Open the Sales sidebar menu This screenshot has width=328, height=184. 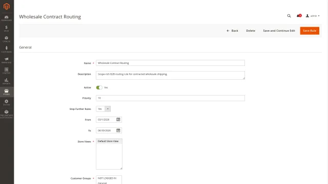[7, 29]
